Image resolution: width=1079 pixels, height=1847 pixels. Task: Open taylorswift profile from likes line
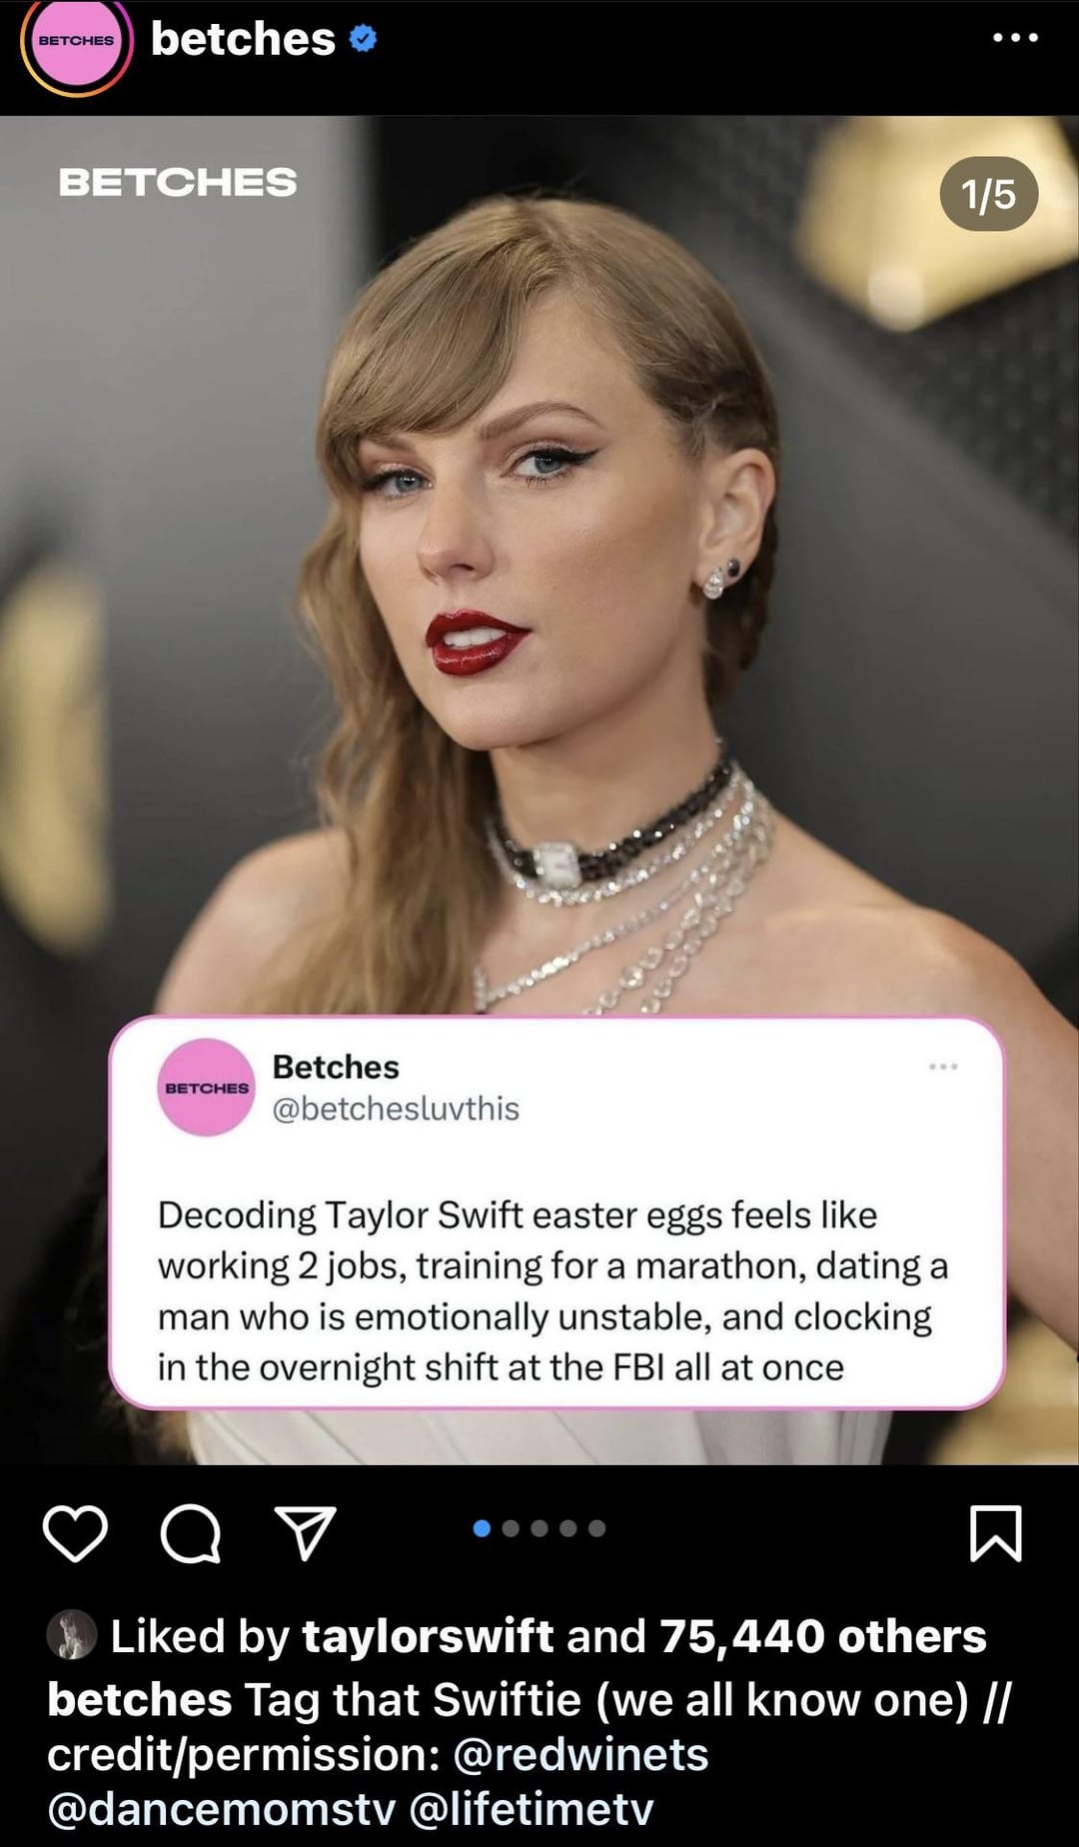pos(428,1637)
